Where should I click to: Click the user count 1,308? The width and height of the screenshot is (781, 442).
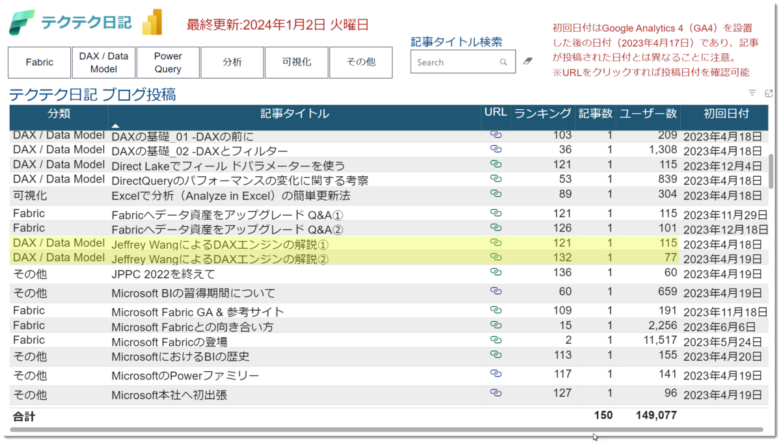pyautogui.click(x=663, y=149)
